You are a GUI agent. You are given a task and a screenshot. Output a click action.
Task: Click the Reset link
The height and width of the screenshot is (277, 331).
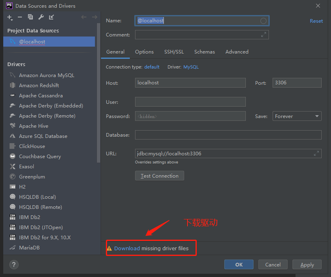[x=316, y=21]
